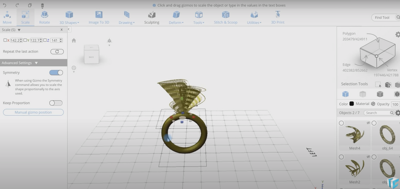This screenshot has width=400, height=189.
Task: Click the black Color swatch
Action: tap(352, 104)
